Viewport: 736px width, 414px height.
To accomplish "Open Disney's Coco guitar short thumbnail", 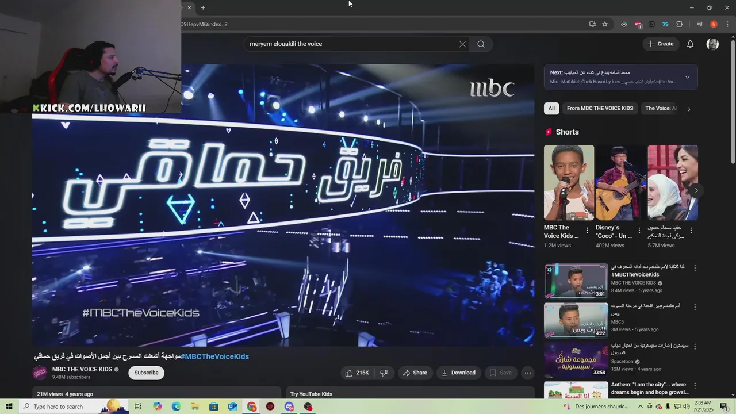I will (x=621, y=182).
